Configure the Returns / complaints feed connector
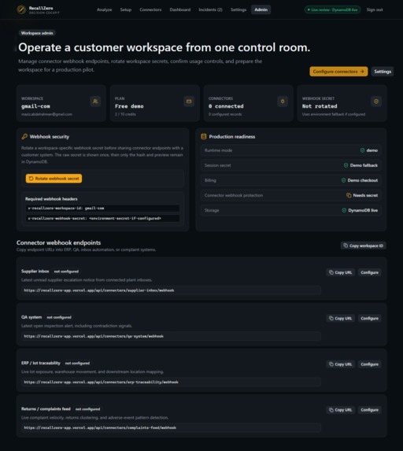This screenshot has width=403, height=451. [370, 410]
